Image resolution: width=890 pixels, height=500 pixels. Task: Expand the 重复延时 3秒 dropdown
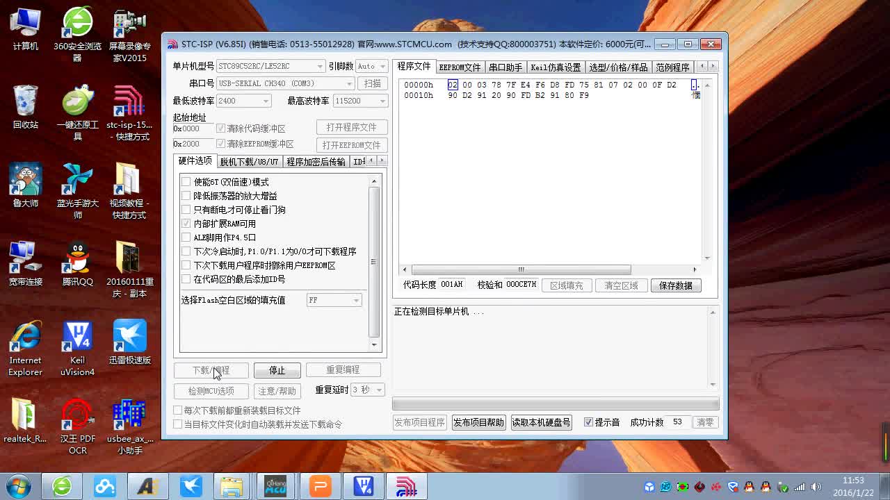[368, 390]
